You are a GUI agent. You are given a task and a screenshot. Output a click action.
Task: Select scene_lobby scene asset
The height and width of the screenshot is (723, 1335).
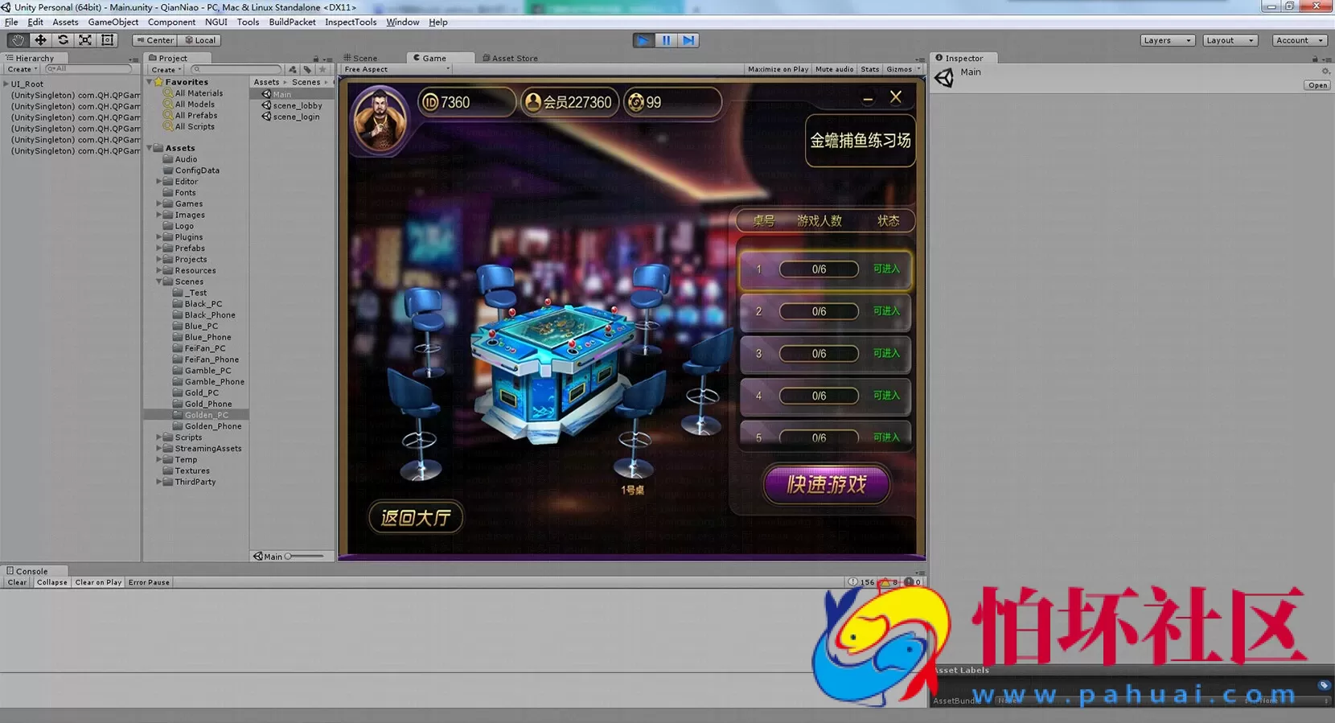(292, 105)
